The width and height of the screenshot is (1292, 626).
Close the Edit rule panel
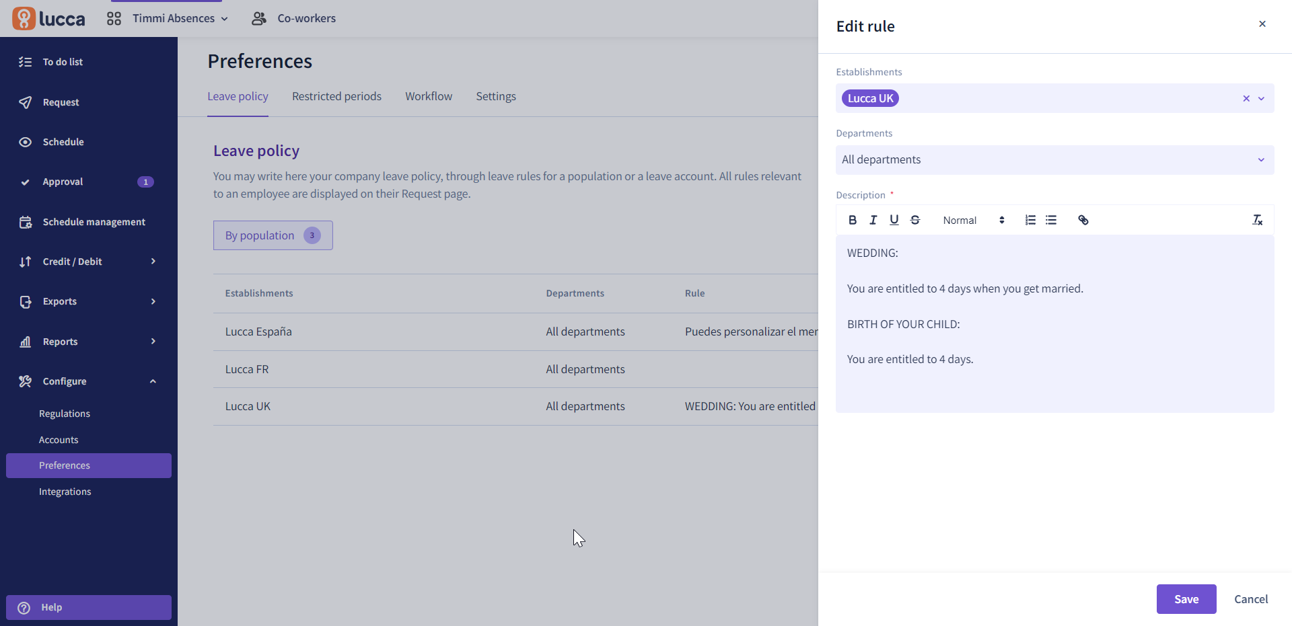1262,24
